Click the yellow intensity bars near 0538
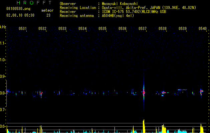This screenshot has width=210, height=133. [164, 129]
